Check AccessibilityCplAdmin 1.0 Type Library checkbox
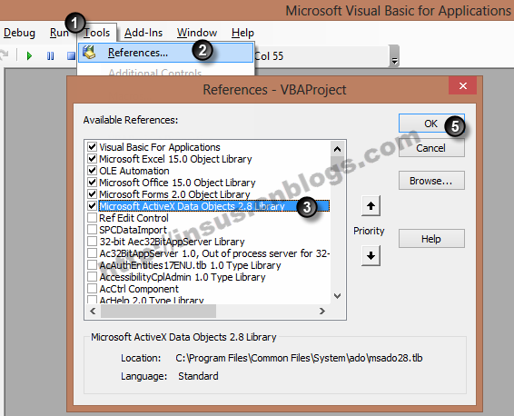Image resolution: width=514 pixels, height=416 pixels. coord(92,277)
